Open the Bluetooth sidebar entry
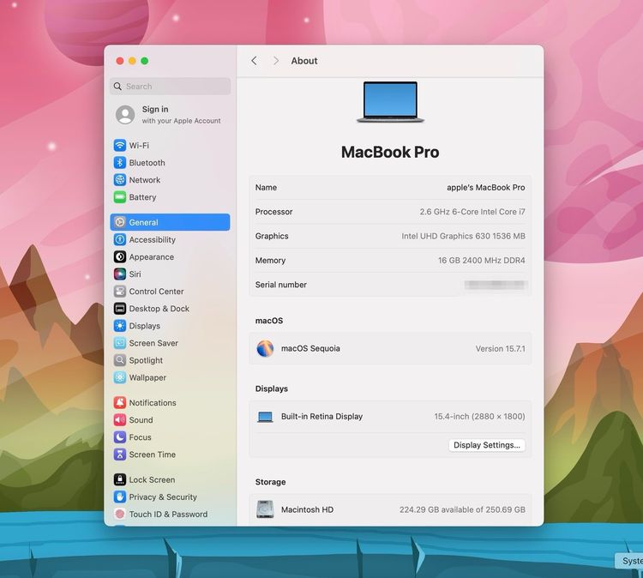This screenshot has height=578, width=643. click(171, 162)
